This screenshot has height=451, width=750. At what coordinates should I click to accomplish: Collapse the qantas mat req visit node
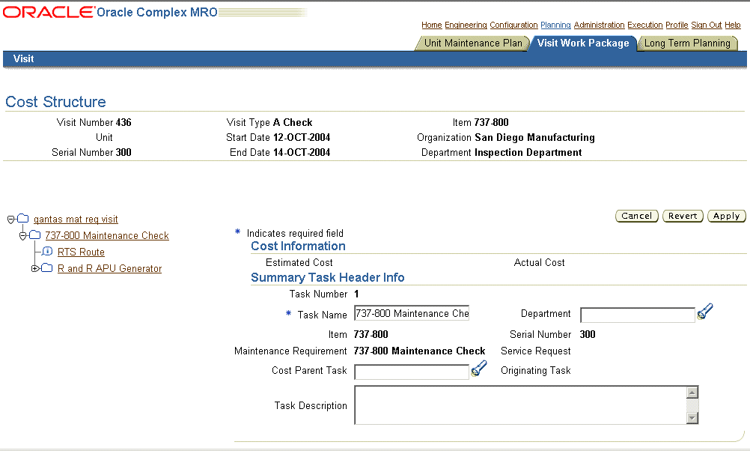pyautogui.click(x=11, y=220)
